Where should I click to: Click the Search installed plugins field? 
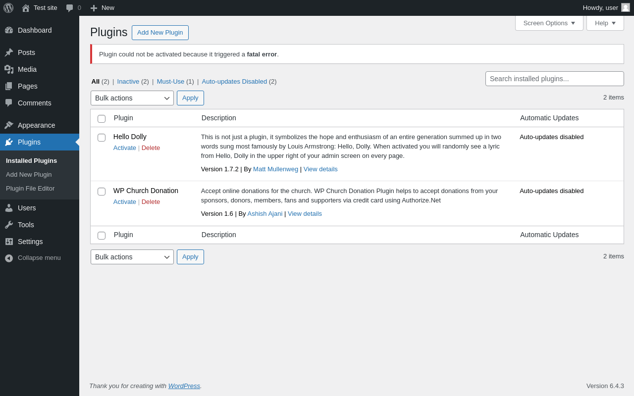point(555,79)
